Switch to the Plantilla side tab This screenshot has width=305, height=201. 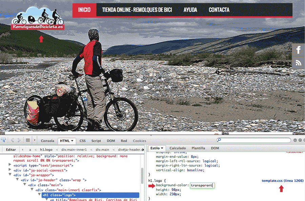tap(198, 148)
